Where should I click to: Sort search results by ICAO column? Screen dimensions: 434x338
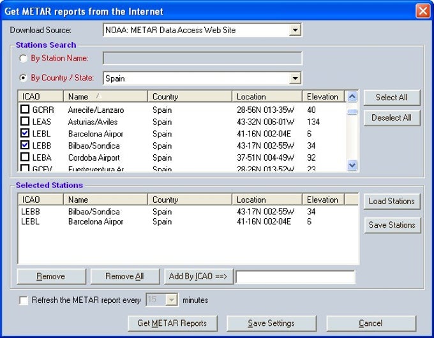point(41,96)
